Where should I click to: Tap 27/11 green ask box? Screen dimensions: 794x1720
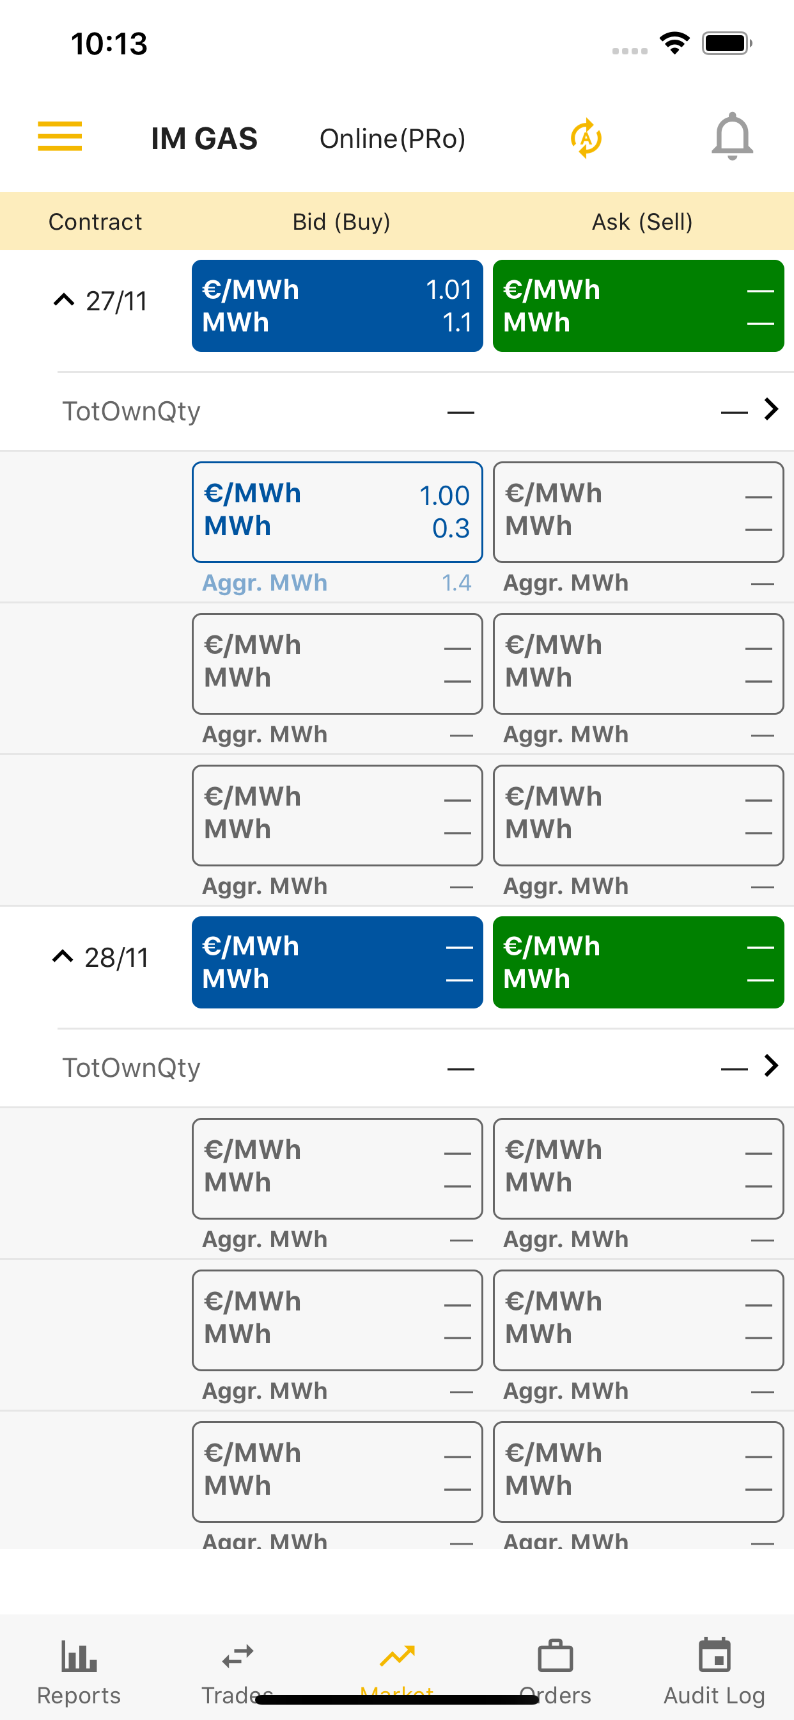[x=638, y=306]
